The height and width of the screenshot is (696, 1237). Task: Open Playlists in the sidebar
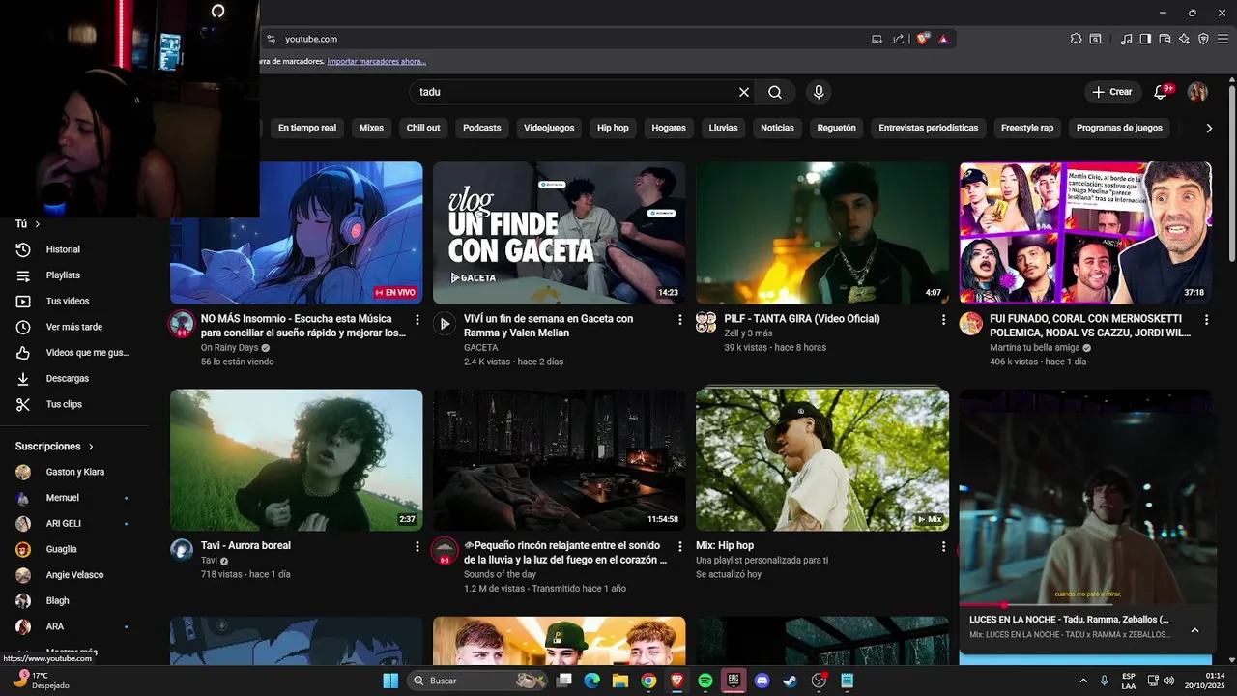[x=74, y=275]
